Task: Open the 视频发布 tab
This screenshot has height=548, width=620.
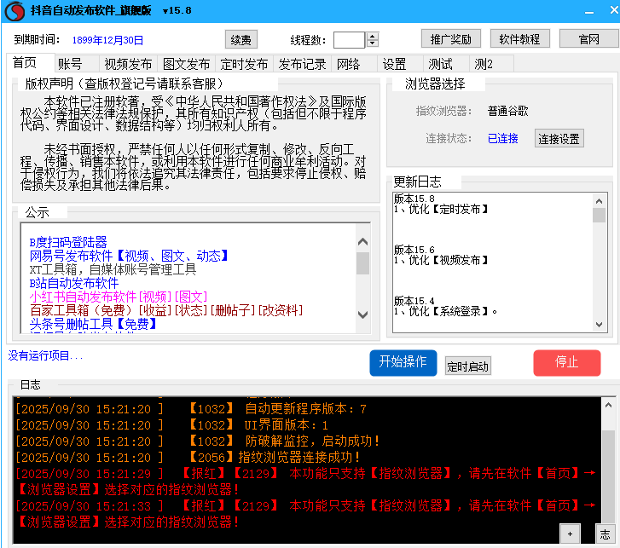Action: point(128,64)
